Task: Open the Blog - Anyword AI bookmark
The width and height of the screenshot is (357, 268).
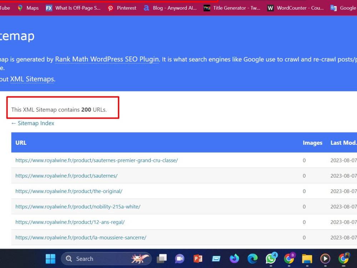Action: [170, 8]
